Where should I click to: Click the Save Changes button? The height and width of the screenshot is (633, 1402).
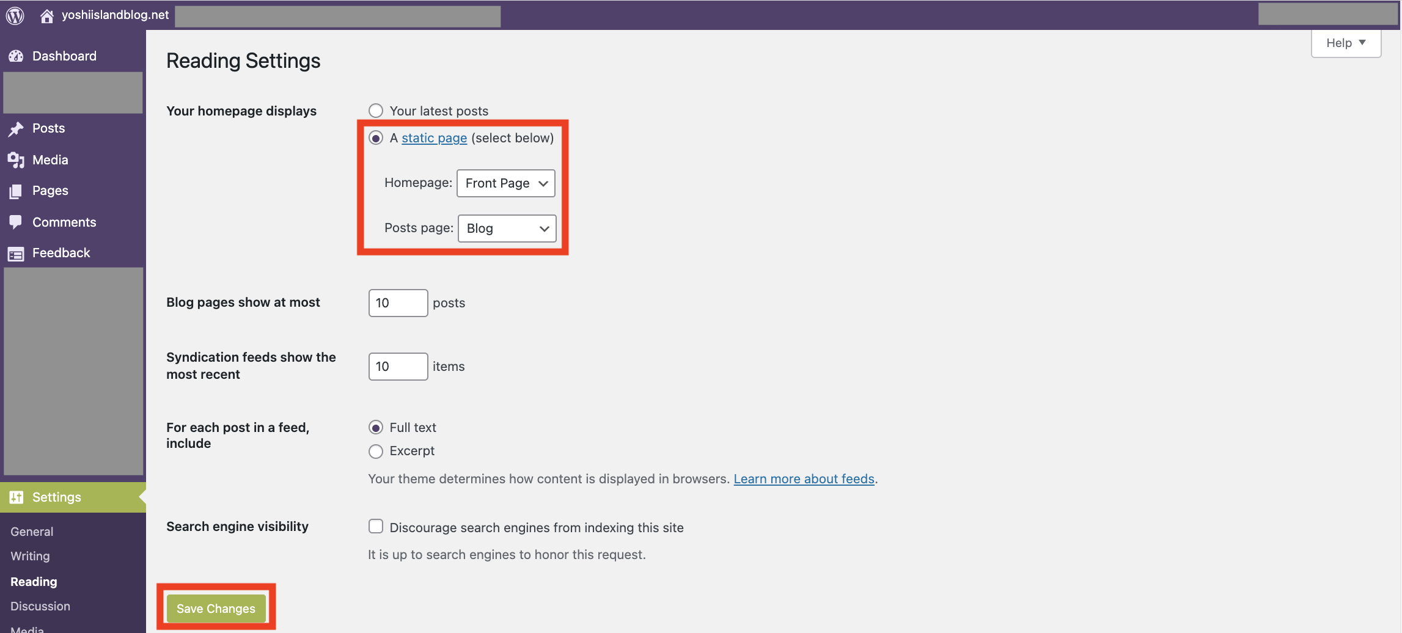[216, 609]
